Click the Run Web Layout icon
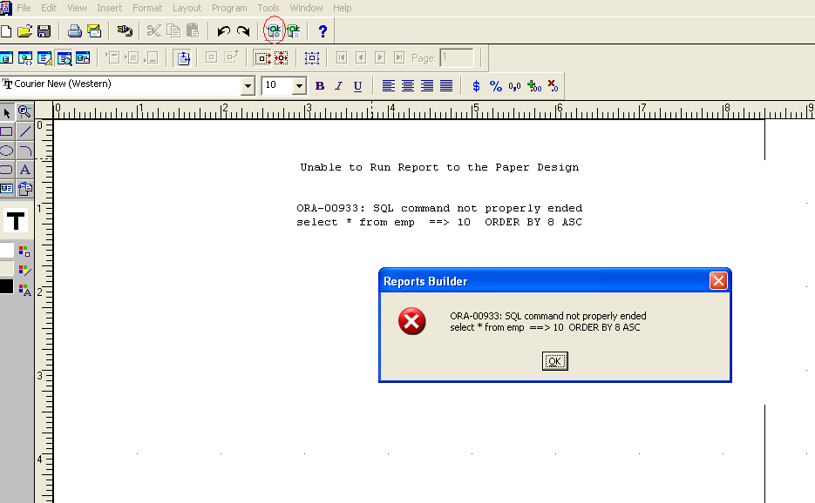This screenshot has width=815, height=503. (294, 31)
